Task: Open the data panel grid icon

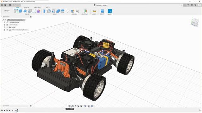Action: tap(2, 5)
